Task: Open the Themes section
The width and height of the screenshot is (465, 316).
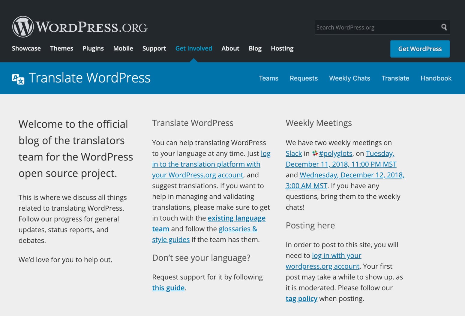Action: tap(61, 48)
